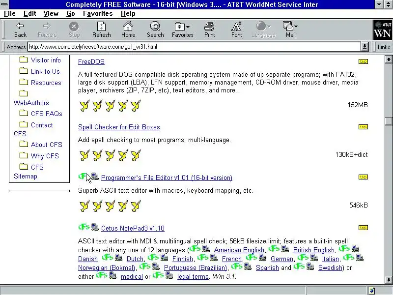Image resolution: width=393 pixels, height=295 pixels.
Task: Click the Stop toolbar icon
Action: (x=74, y=29)
